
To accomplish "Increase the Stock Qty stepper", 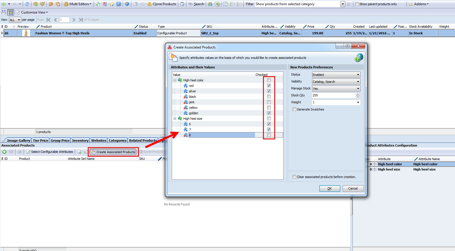I will 358,94.
